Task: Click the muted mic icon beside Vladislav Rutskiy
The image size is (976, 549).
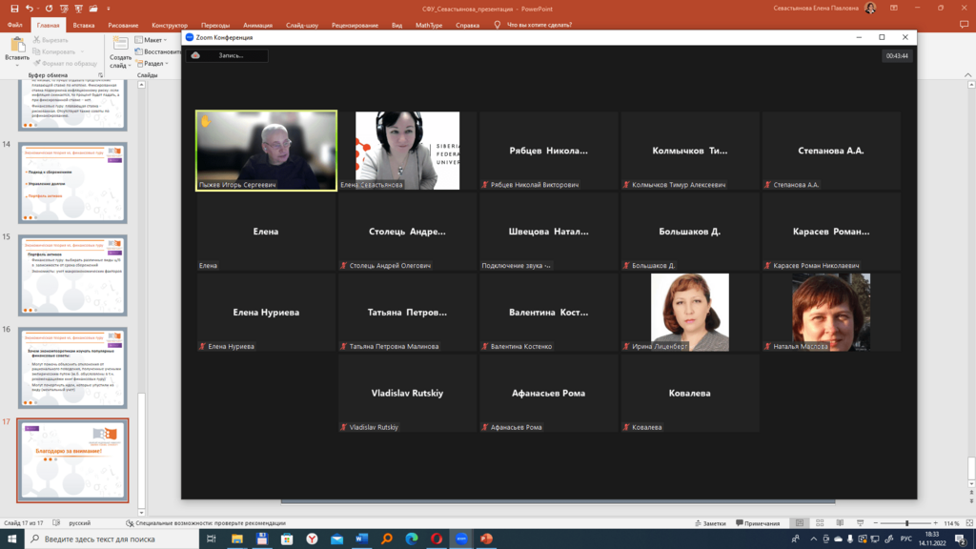Action: tap(343, 428)
